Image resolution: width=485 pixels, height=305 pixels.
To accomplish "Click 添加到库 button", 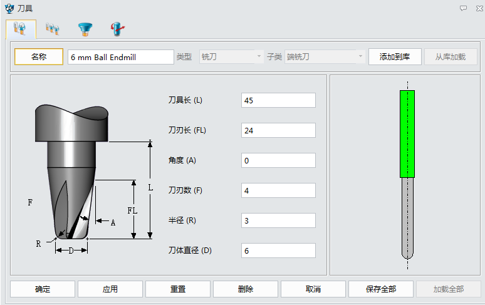I will (395, 57).
